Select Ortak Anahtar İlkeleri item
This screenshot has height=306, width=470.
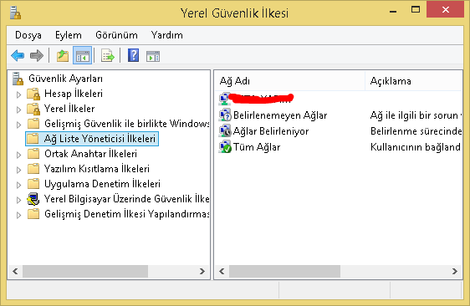tap(90, 154)
